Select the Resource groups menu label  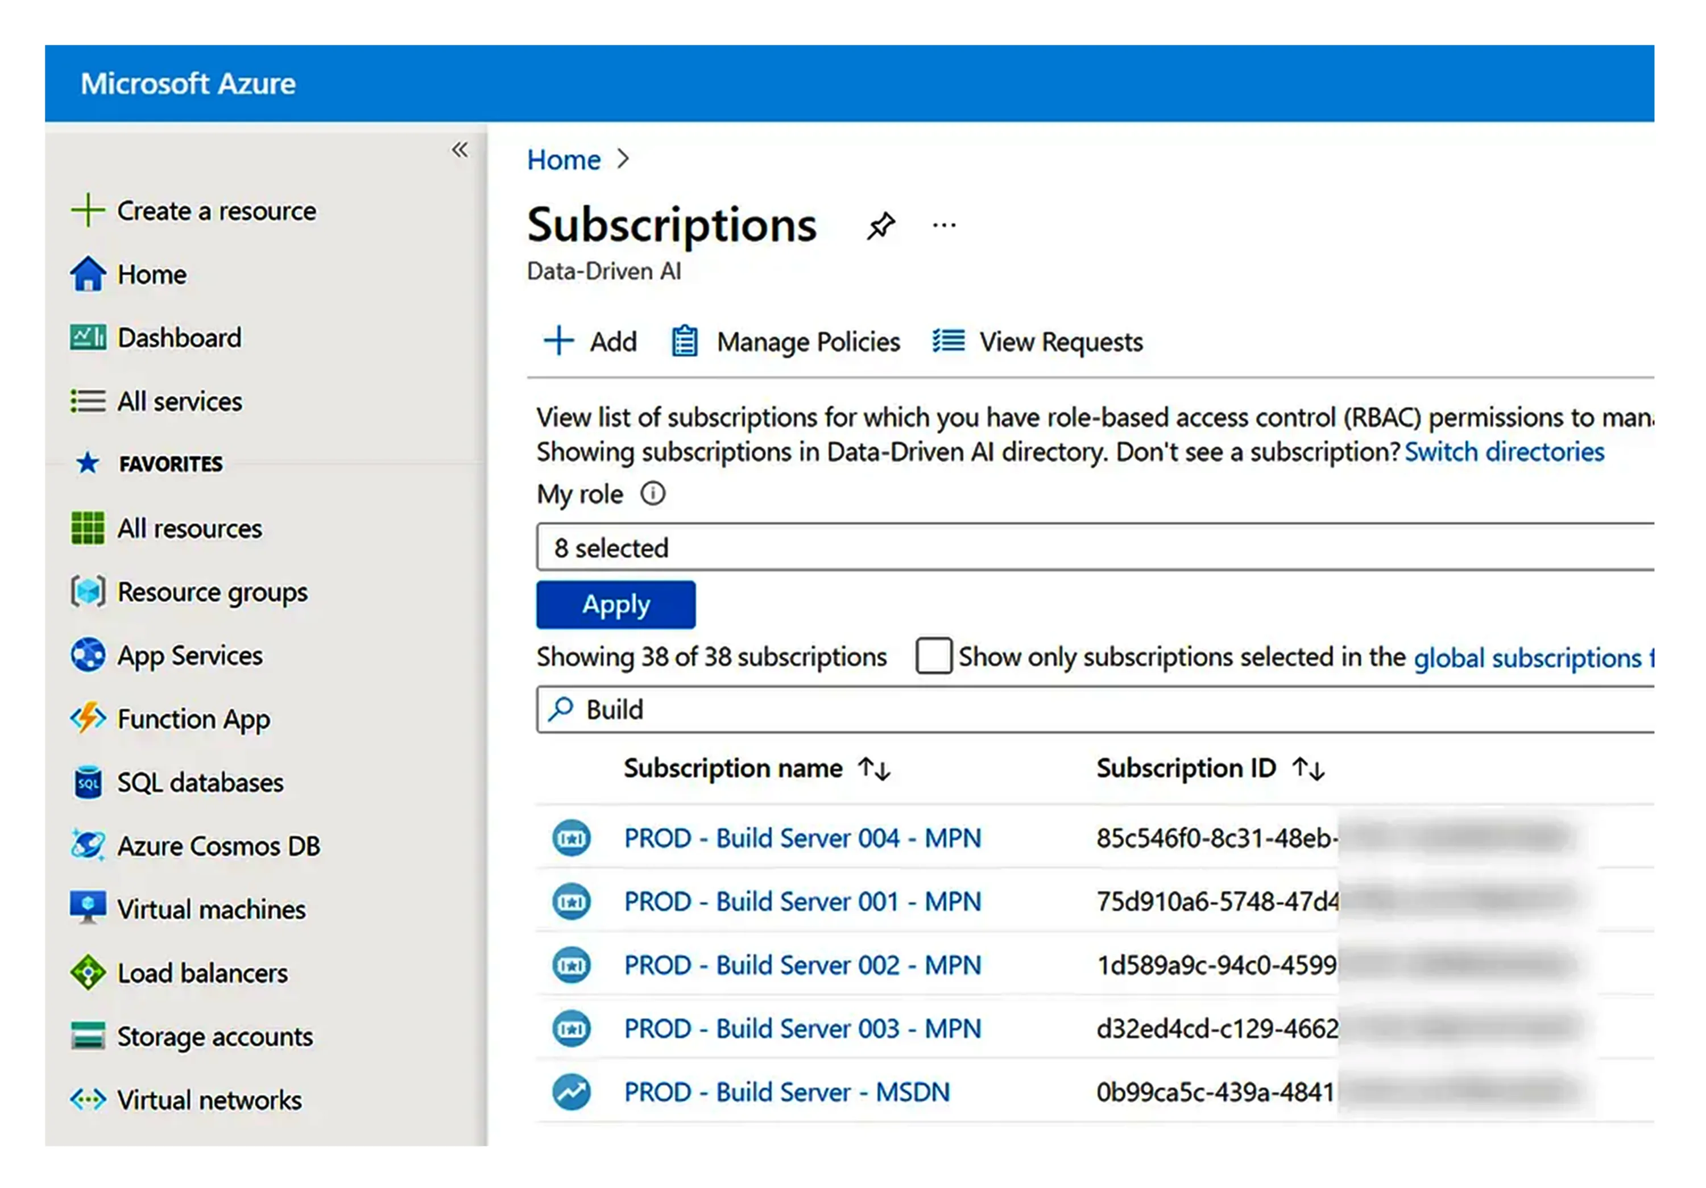point(213,592)
